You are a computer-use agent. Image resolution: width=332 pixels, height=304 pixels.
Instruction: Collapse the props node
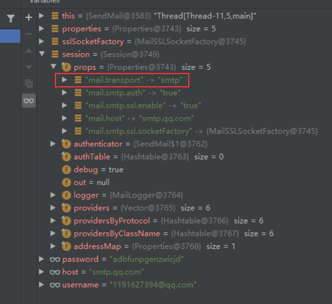pyautogui.click(x=53, y=67)
